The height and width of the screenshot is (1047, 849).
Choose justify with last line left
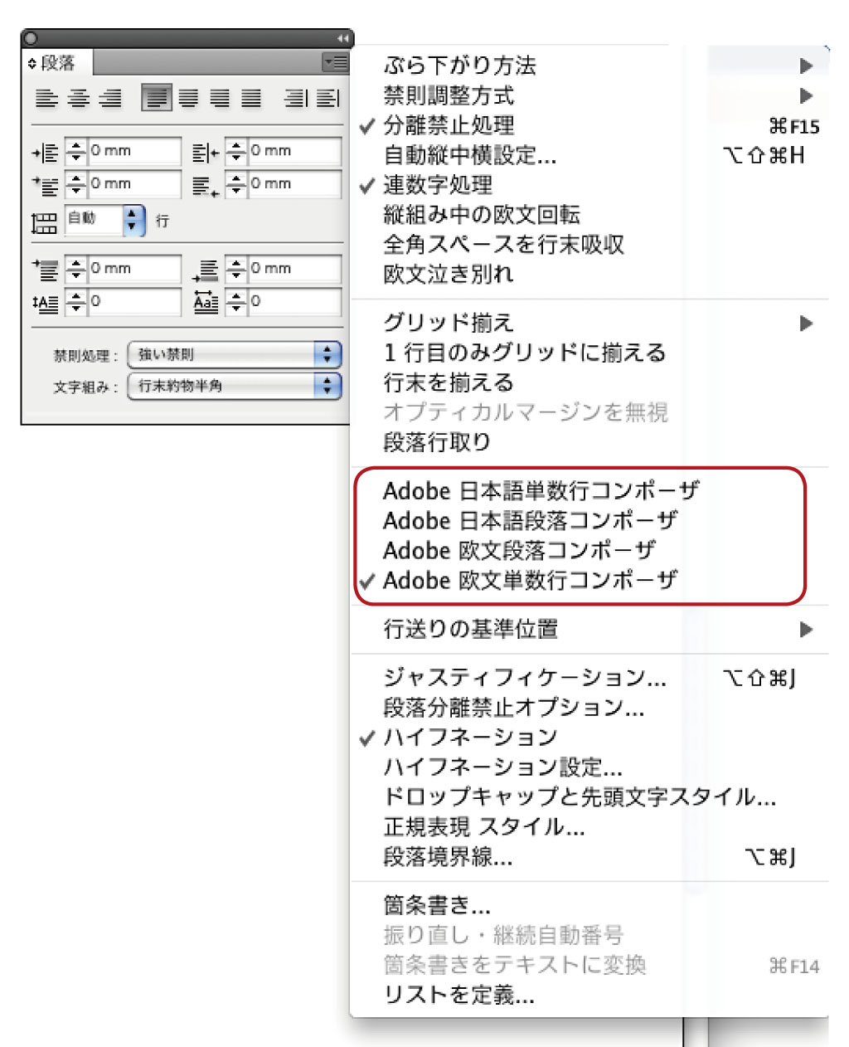[x=157, y=98]
